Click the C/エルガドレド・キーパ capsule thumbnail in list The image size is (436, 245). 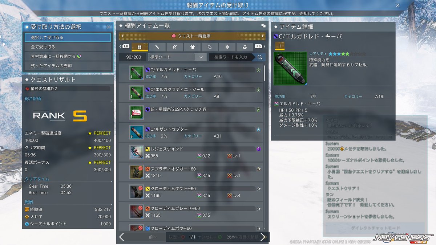click(137, 73)
